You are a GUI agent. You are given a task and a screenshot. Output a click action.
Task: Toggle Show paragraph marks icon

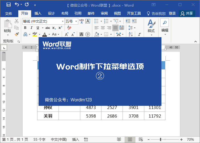[x=139, y=34]
